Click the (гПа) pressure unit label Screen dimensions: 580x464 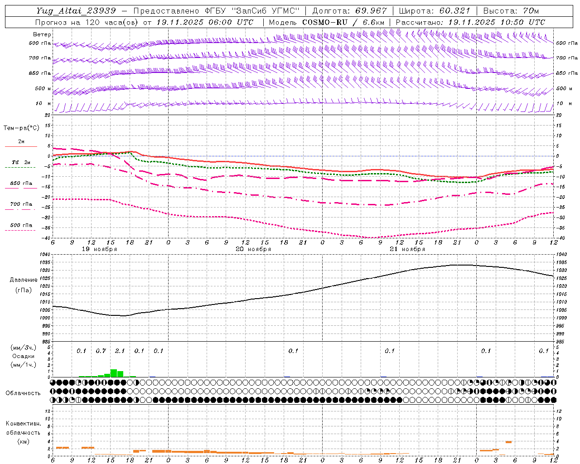pos(24,290)
